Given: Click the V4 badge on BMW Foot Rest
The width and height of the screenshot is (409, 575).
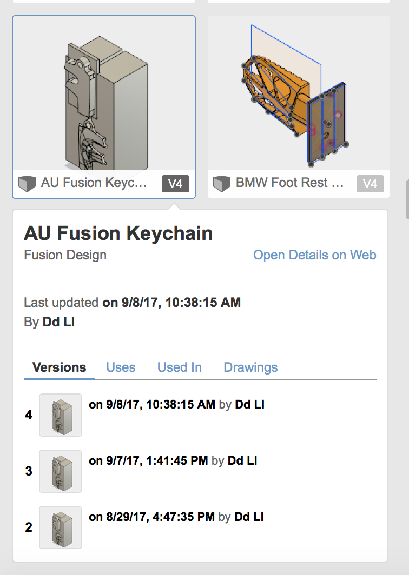Looking at the screenshot, I should pos(370,184).
